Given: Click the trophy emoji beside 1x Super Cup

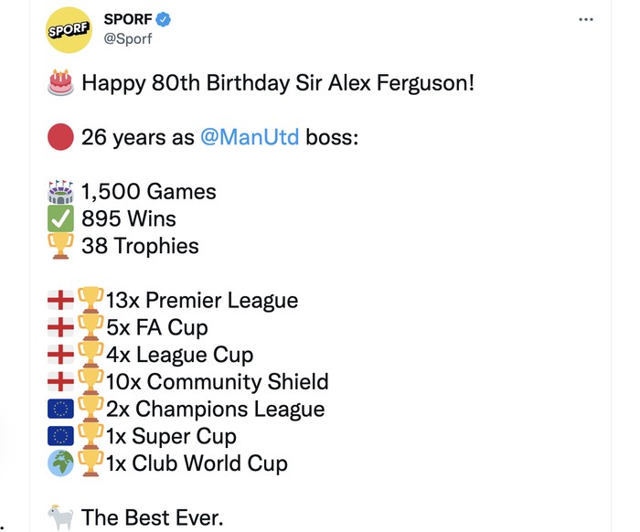Looking at the screenshot, I should 91,436.
